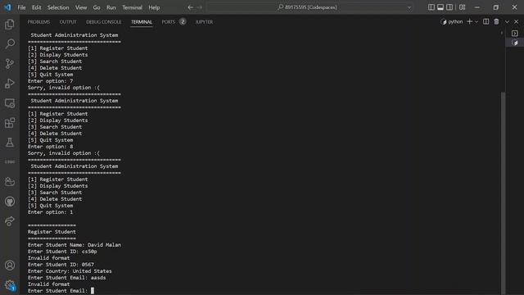Select the python terminal label
The image size is (524, 295).
tap(452, 22)
